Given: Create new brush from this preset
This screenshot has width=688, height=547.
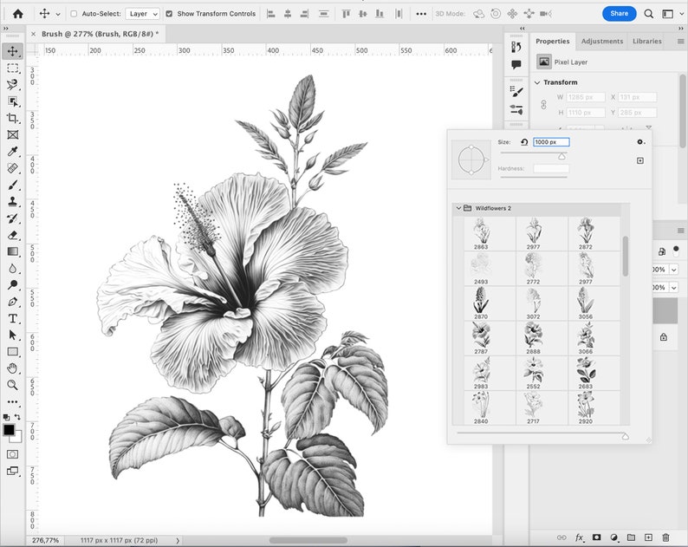Looking at the screenshot, I should pyautogui.click(x=640, y=160).
